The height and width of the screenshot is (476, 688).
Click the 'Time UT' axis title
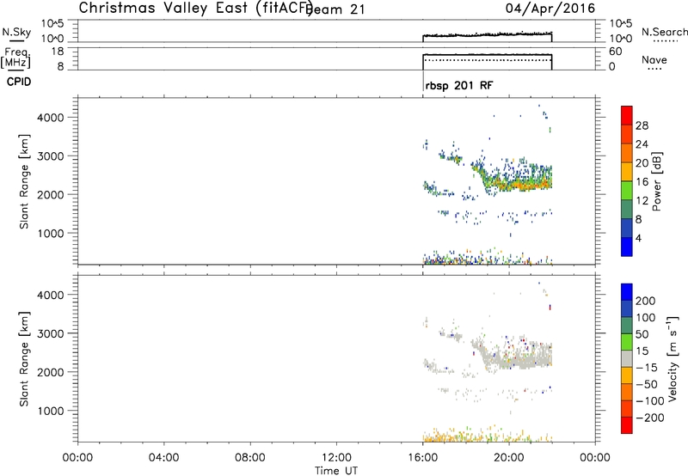tap(336, 471)
